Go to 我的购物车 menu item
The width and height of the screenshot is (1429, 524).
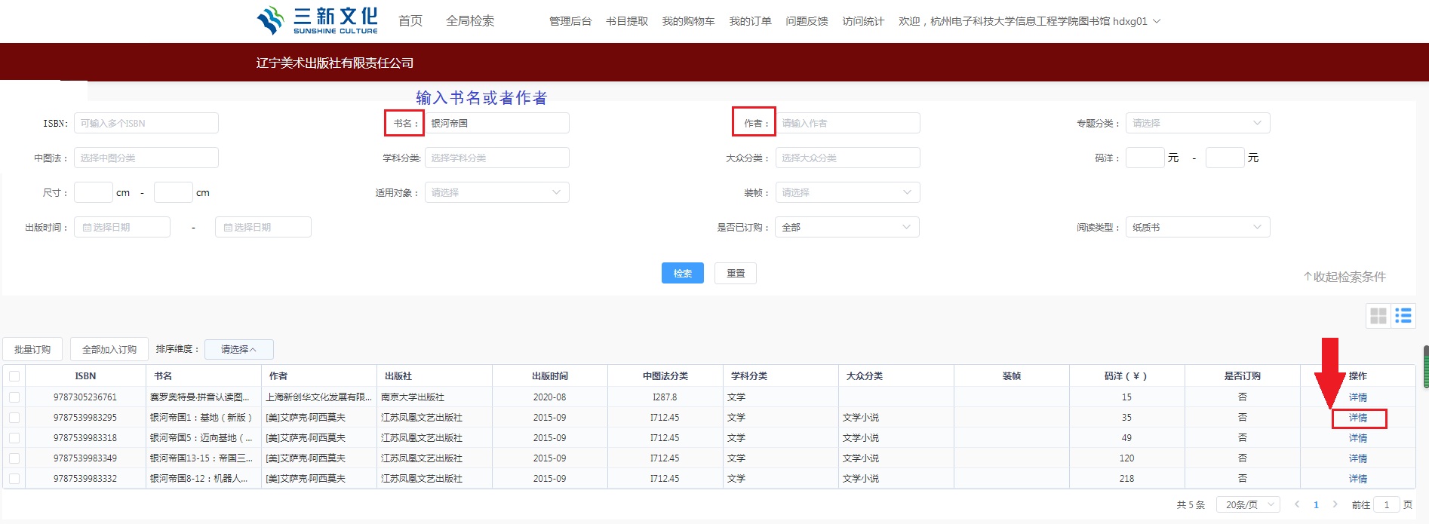pos(688,21)
